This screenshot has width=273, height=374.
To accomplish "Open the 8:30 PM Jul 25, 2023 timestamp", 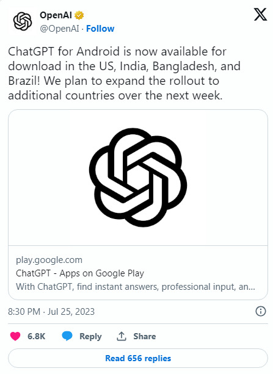I will (x=51, y=312).
